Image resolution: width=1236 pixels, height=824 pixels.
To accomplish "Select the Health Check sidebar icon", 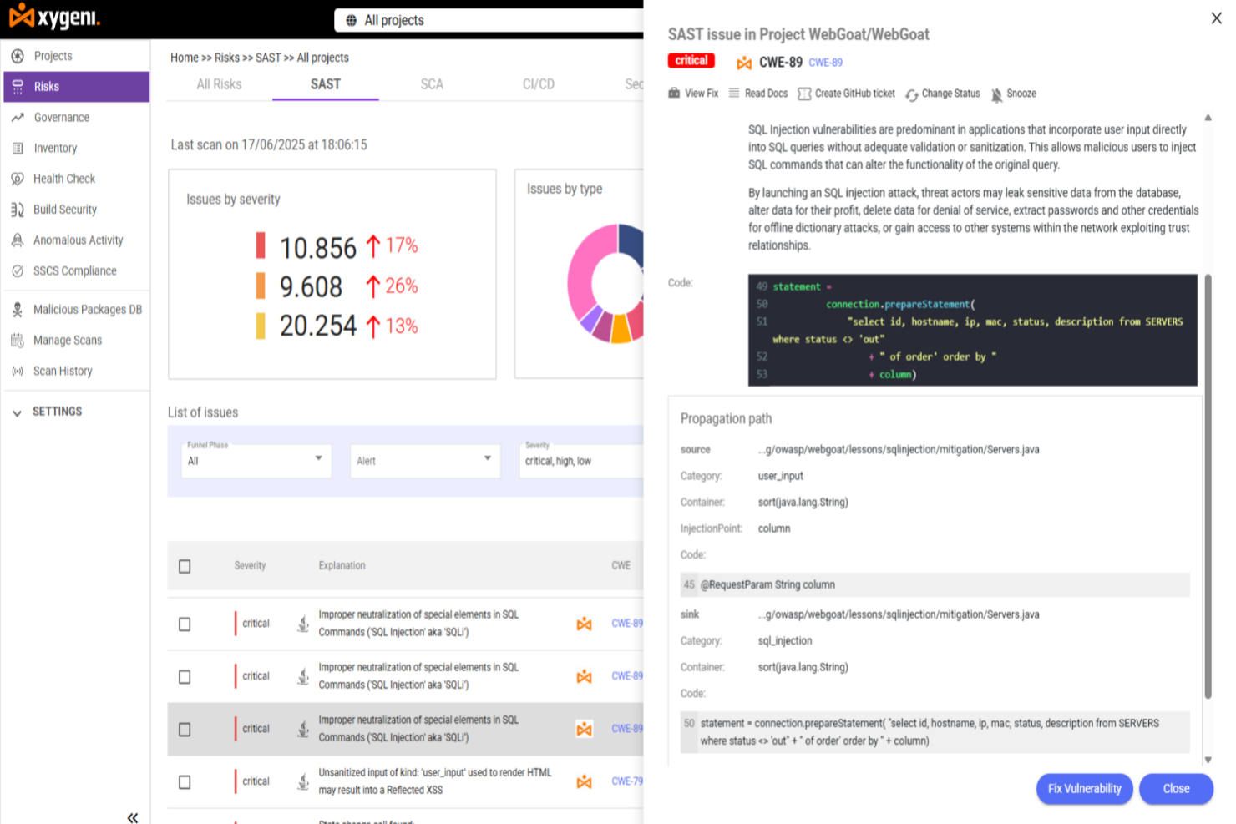I will (x=17, y=178).
